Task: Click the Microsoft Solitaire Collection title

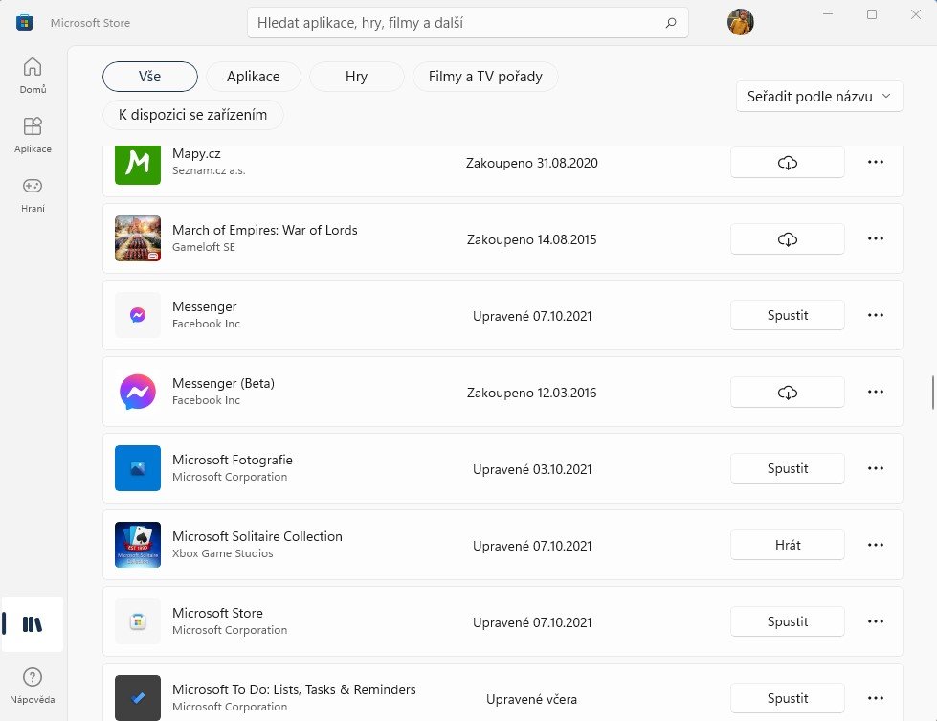Action: [x=257, y=536]
